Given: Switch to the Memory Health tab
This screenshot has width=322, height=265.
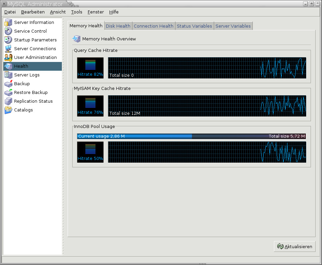Looking at the screenshot, I should coord(86,26).
